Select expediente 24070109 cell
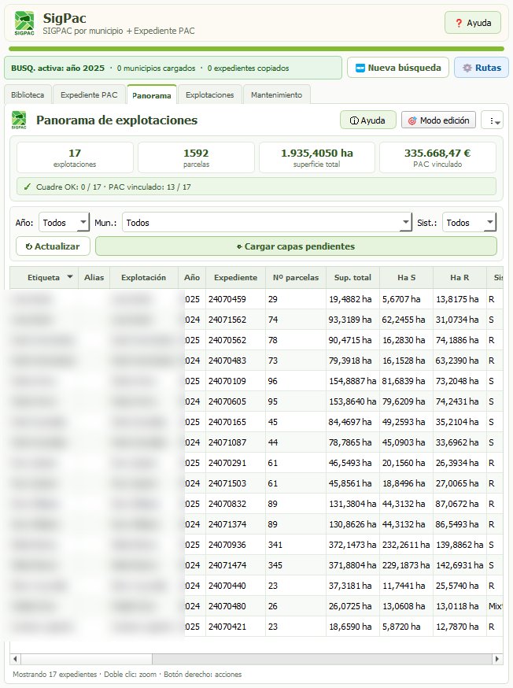 point(235,381)
